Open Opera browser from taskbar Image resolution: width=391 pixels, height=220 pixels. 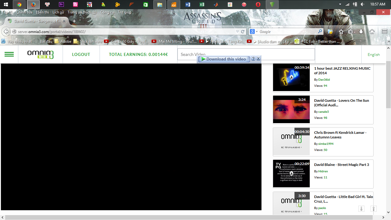pos(258,5)
